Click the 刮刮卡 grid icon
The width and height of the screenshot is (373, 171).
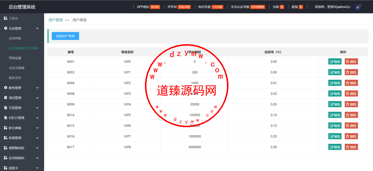6,168
